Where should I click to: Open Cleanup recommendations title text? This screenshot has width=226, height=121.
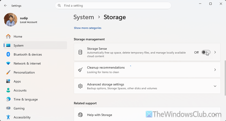coord(106,67)
